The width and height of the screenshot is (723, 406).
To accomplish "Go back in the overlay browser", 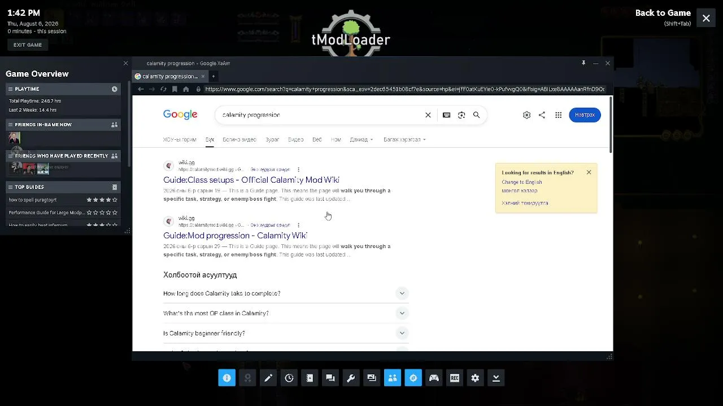I will coord(141,89).
